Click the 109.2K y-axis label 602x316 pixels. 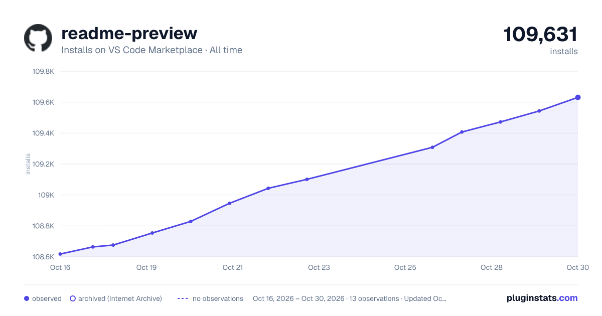coord(43,164)
